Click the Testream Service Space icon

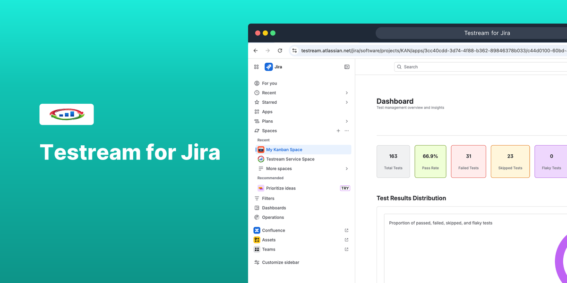[x=261, y=159]
